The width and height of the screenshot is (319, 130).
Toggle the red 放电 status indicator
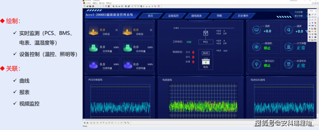pos(193,57)
